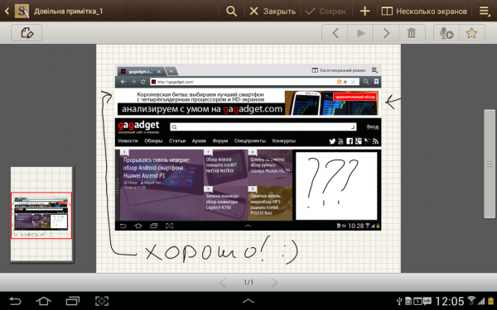Go to next page in bottom pager

(274, 283)
